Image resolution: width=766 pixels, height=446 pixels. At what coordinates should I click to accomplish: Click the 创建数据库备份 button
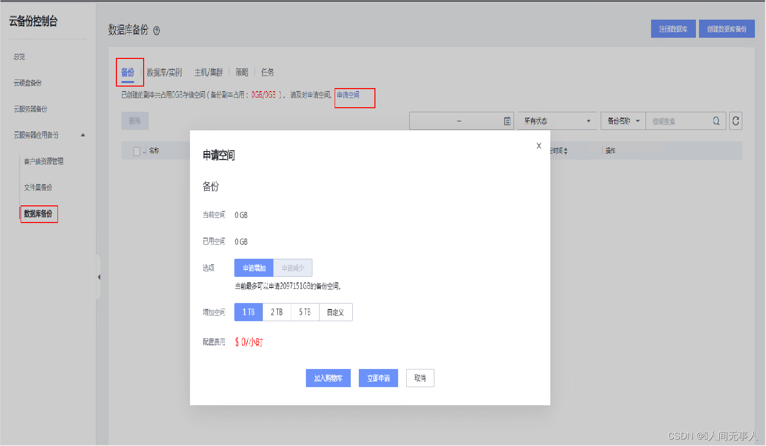click(727, 29)
